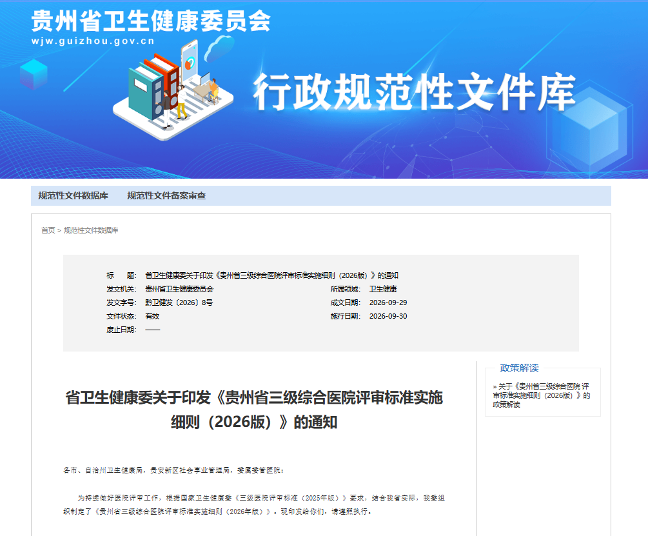
Task: Click the 发文机关 field label
Action: coord(121,289)
